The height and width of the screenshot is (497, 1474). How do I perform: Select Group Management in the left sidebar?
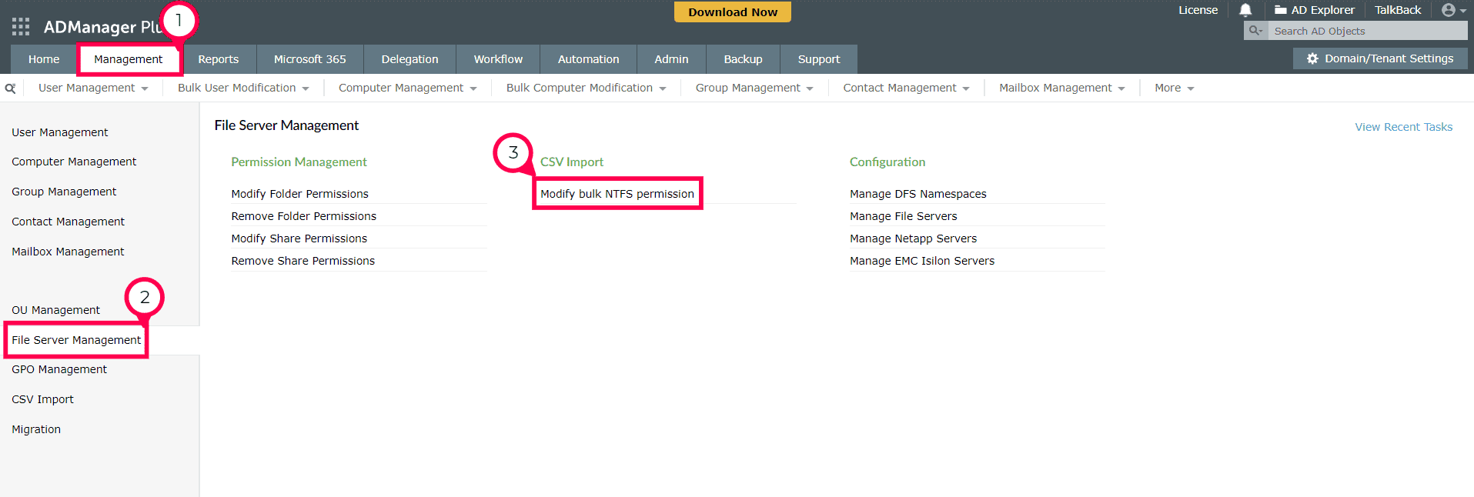click(x=64, y=192)
